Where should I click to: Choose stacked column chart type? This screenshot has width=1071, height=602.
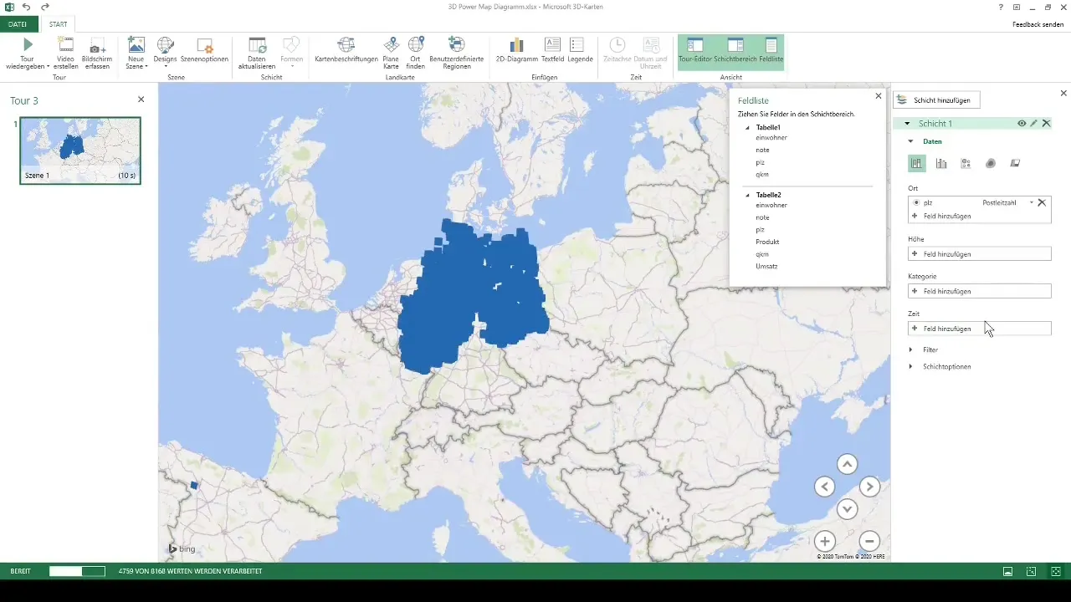click(916, 163)
